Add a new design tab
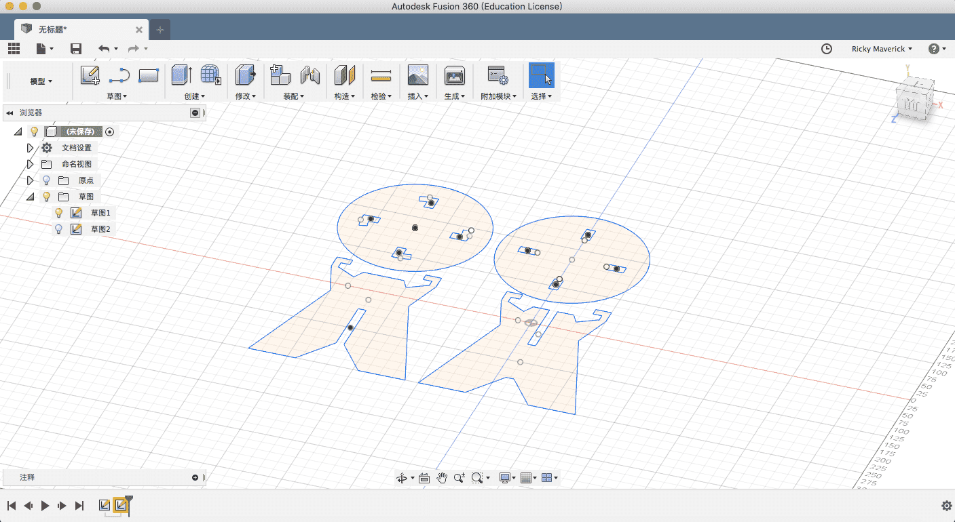Screen dimensions: 955x522 tap(160, 30)
